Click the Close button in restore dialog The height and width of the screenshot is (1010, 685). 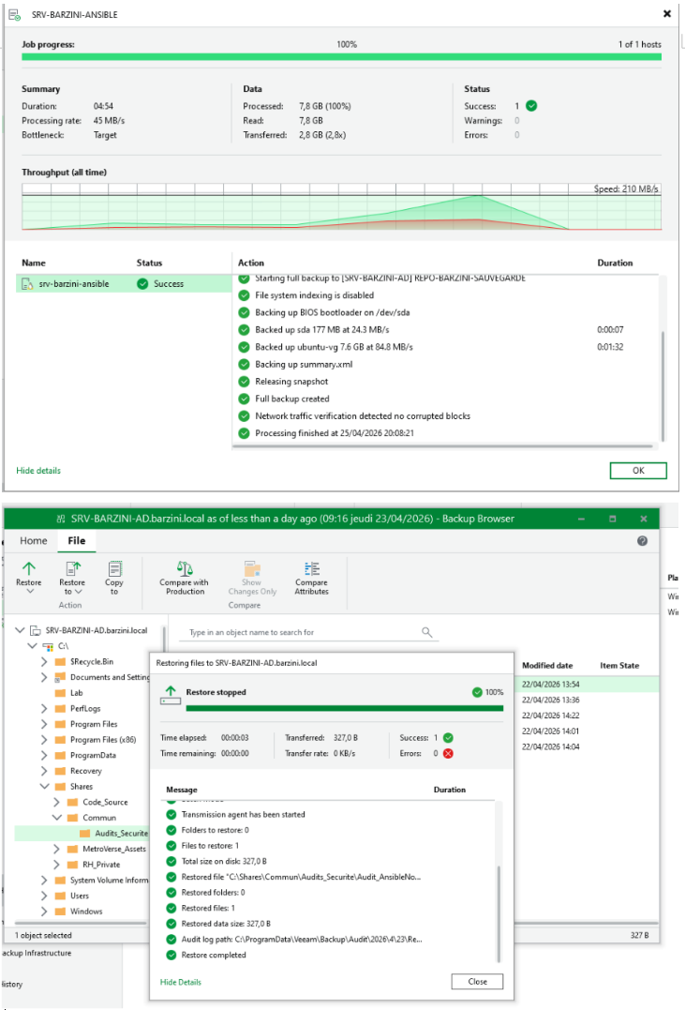(x=477, y=982)
